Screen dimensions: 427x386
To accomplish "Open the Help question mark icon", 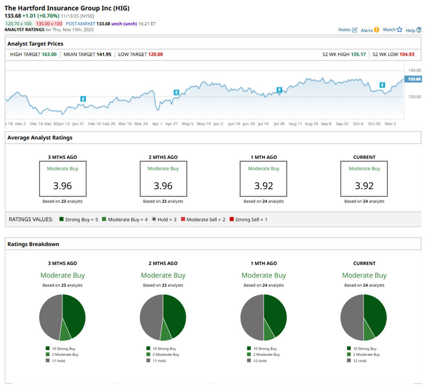I will point(419,30).
